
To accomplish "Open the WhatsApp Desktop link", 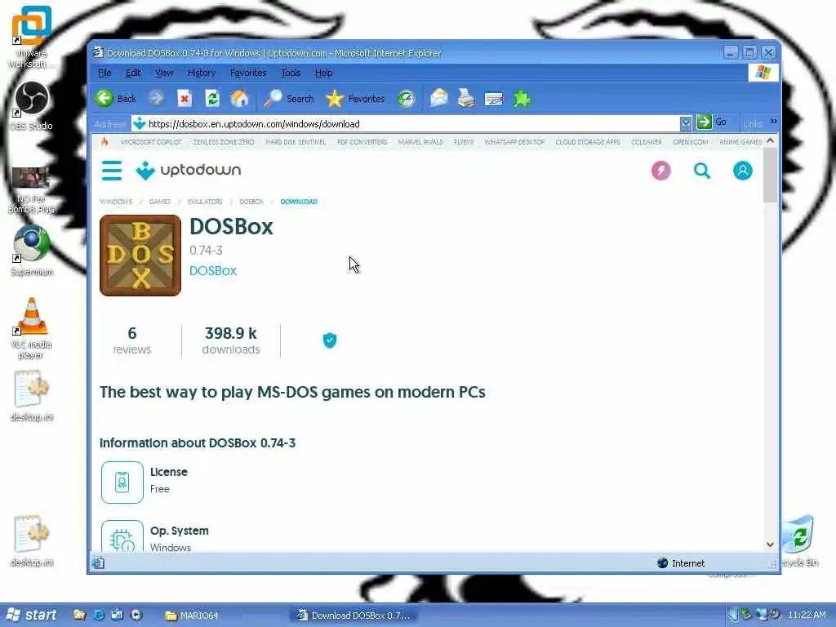I will [x=514, y=142].
